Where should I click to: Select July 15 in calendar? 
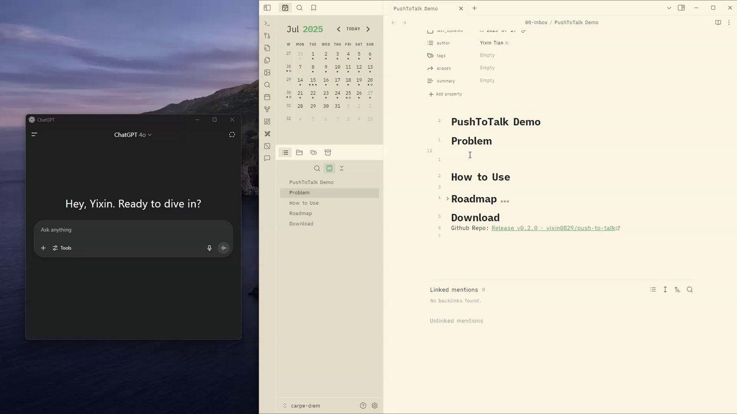313,80
